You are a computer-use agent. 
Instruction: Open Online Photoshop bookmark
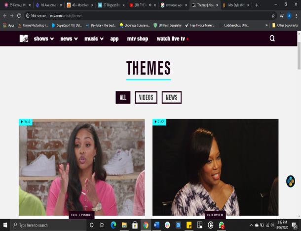33,25
